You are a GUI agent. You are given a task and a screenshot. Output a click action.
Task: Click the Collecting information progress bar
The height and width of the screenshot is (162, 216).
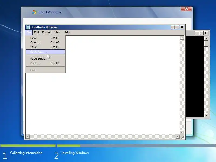pyautogui.click(x=28, y=146)
